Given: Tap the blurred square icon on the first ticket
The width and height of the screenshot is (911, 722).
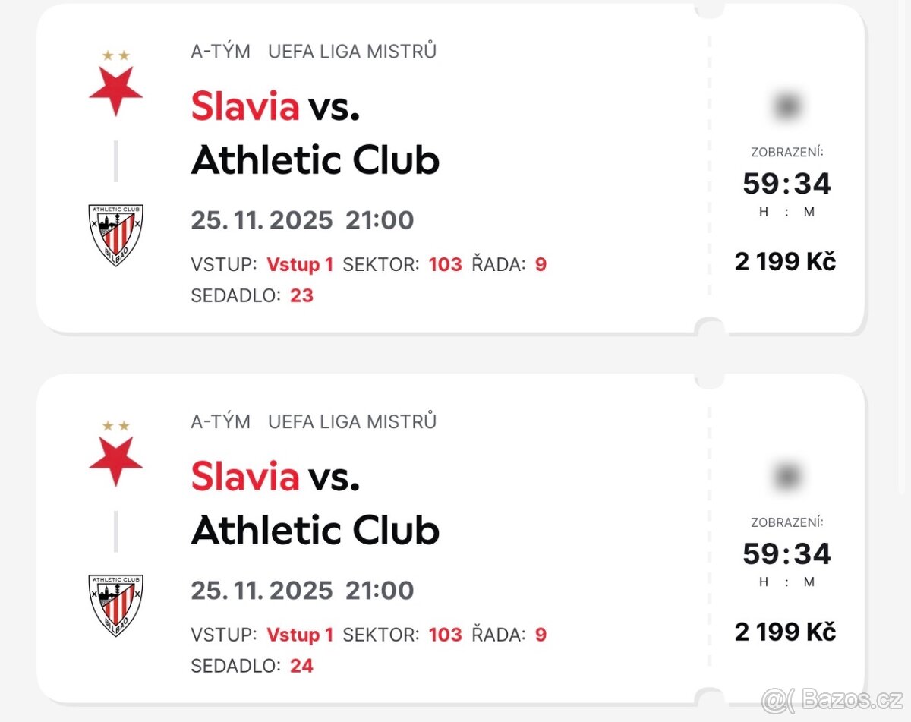Looking at the screenshot, I should pos(786,105).
